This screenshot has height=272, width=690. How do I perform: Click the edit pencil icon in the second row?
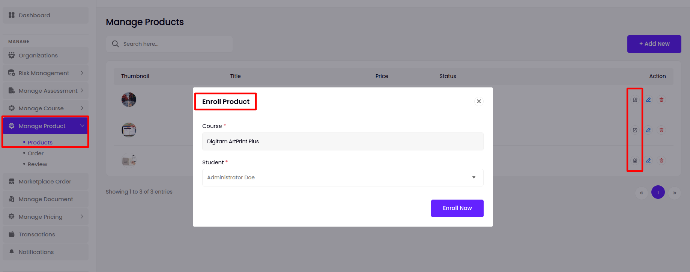point(648,130)
